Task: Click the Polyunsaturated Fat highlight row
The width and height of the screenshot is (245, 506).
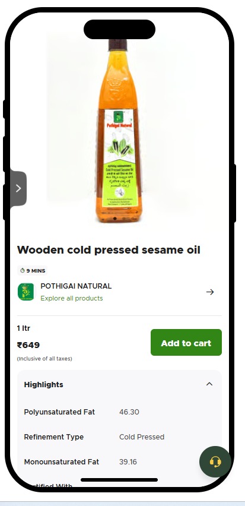Action: click(119, 412)
